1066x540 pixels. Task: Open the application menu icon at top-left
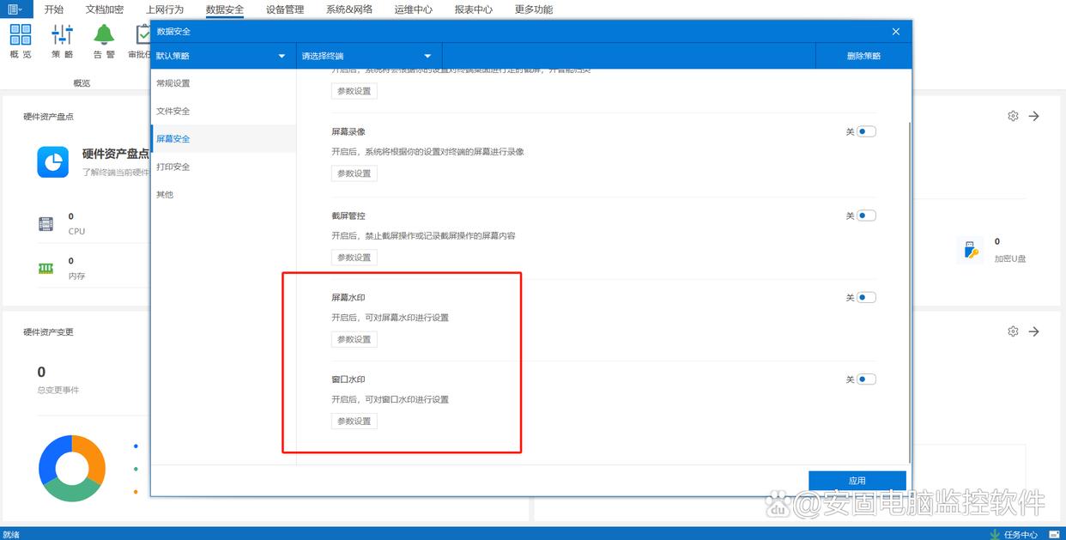coord(15,9)
